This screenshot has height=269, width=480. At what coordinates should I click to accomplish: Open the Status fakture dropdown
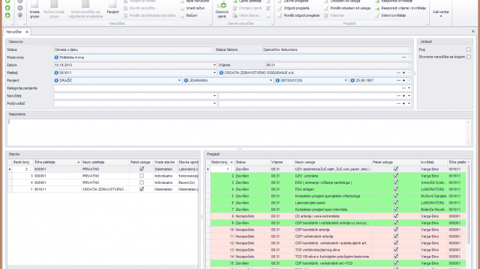pyautogui.click(x=409, y=49)
